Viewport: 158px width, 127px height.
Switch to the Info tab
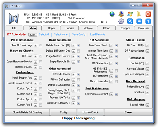[14, 28]
